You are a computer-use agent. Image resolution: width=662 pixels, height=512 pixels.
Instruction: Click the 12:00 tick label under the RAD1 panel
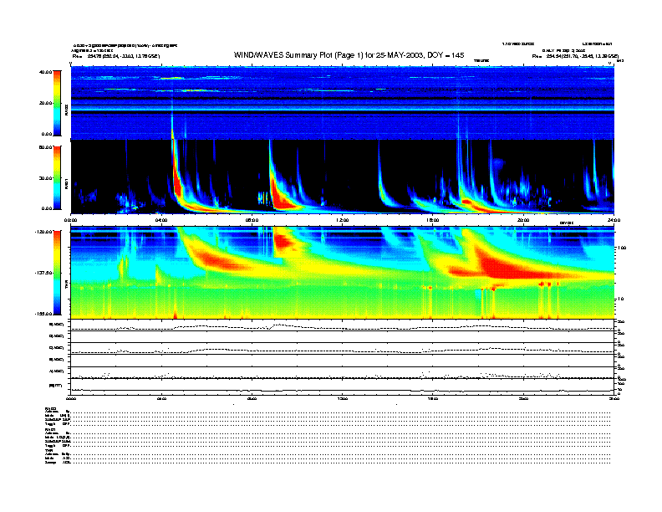point(343,220)
